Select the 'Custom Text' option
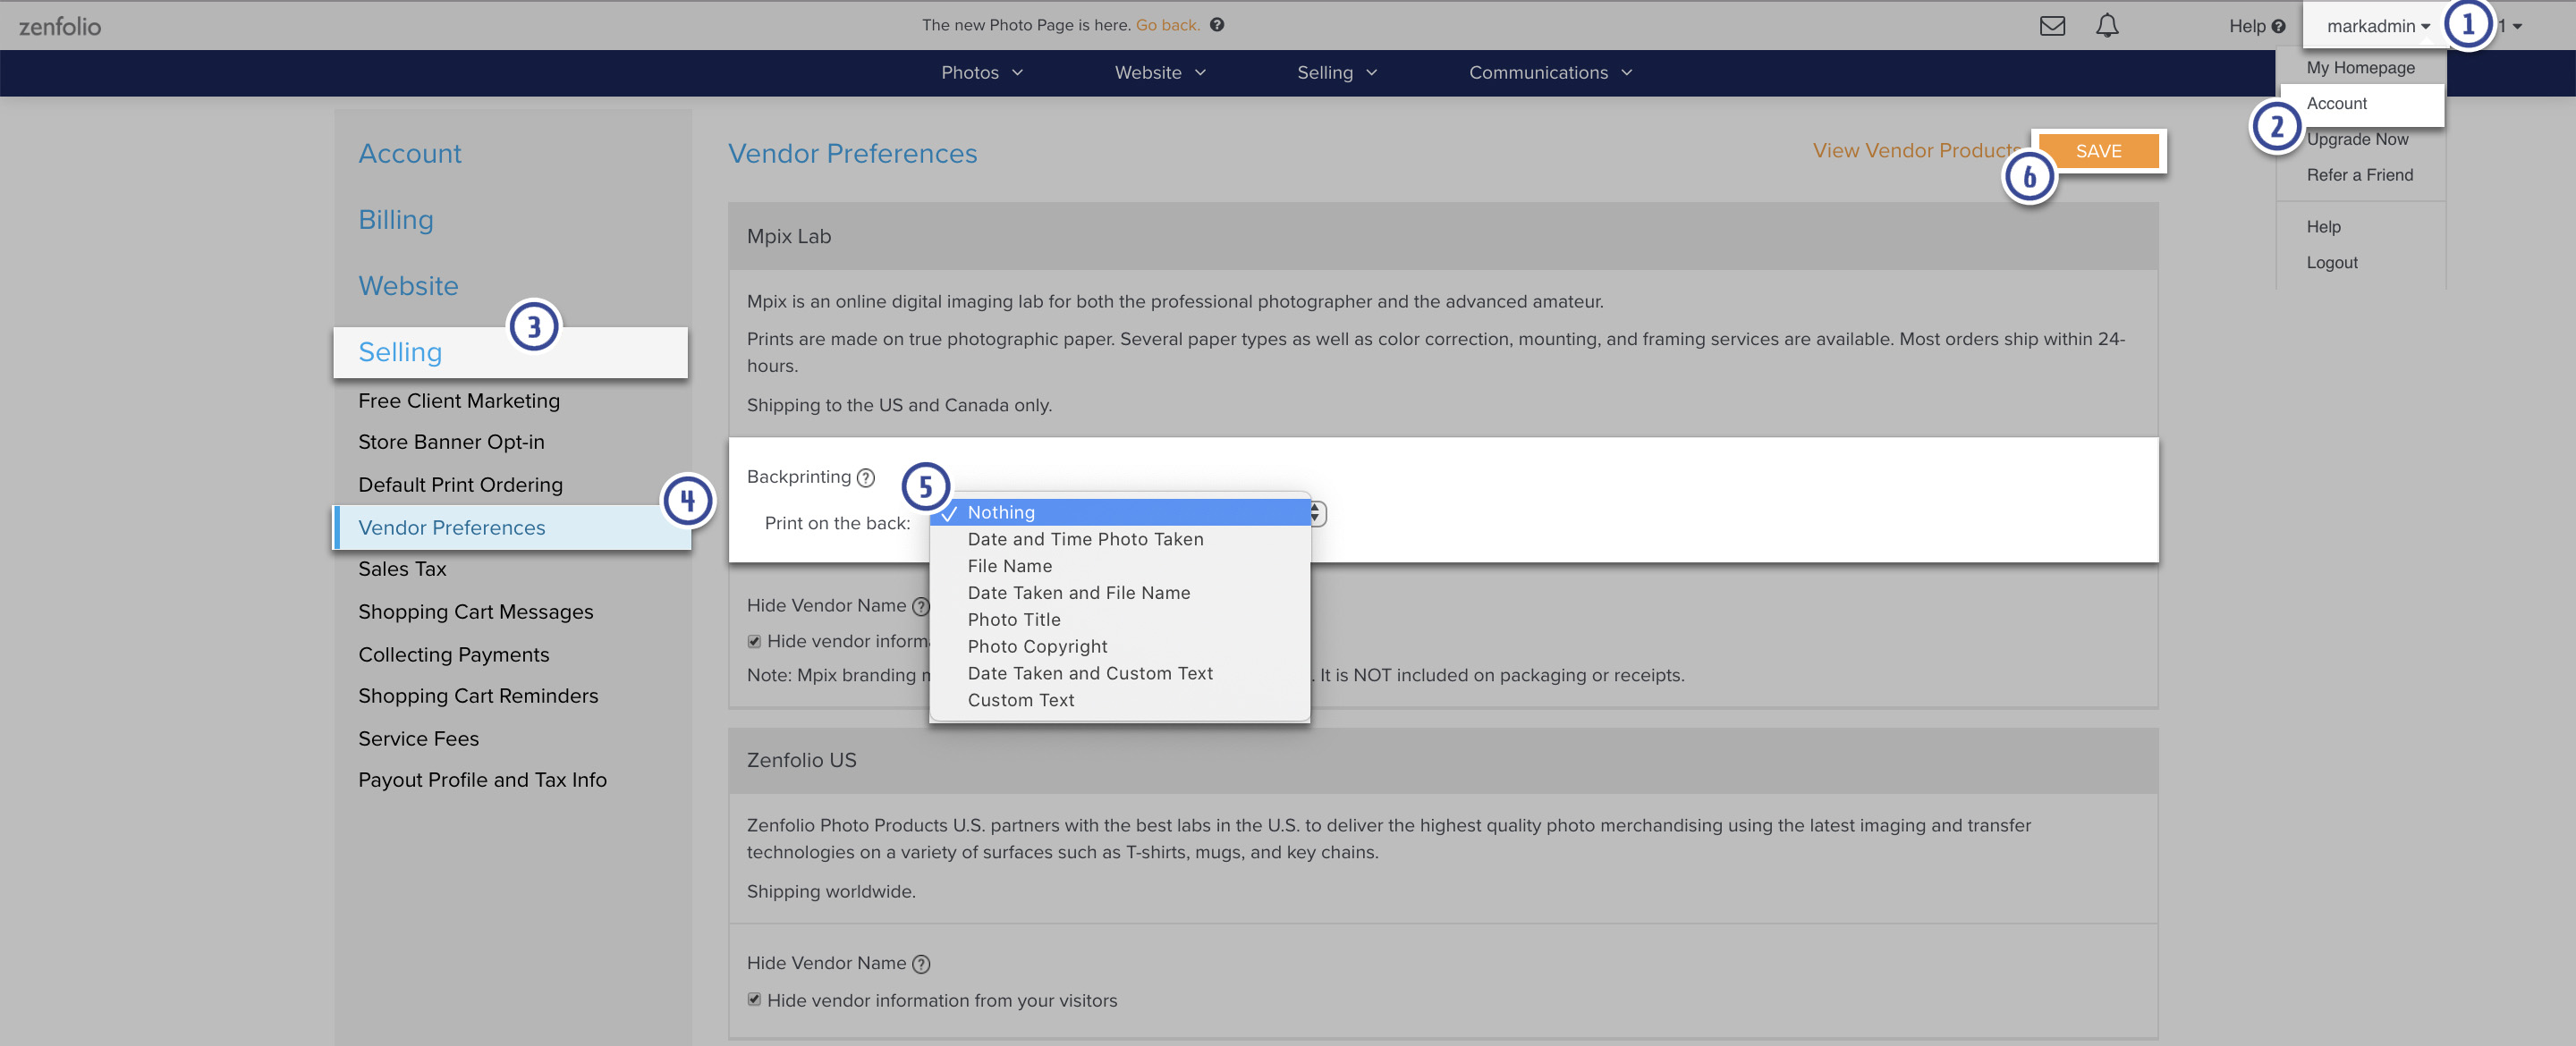 1120,701
